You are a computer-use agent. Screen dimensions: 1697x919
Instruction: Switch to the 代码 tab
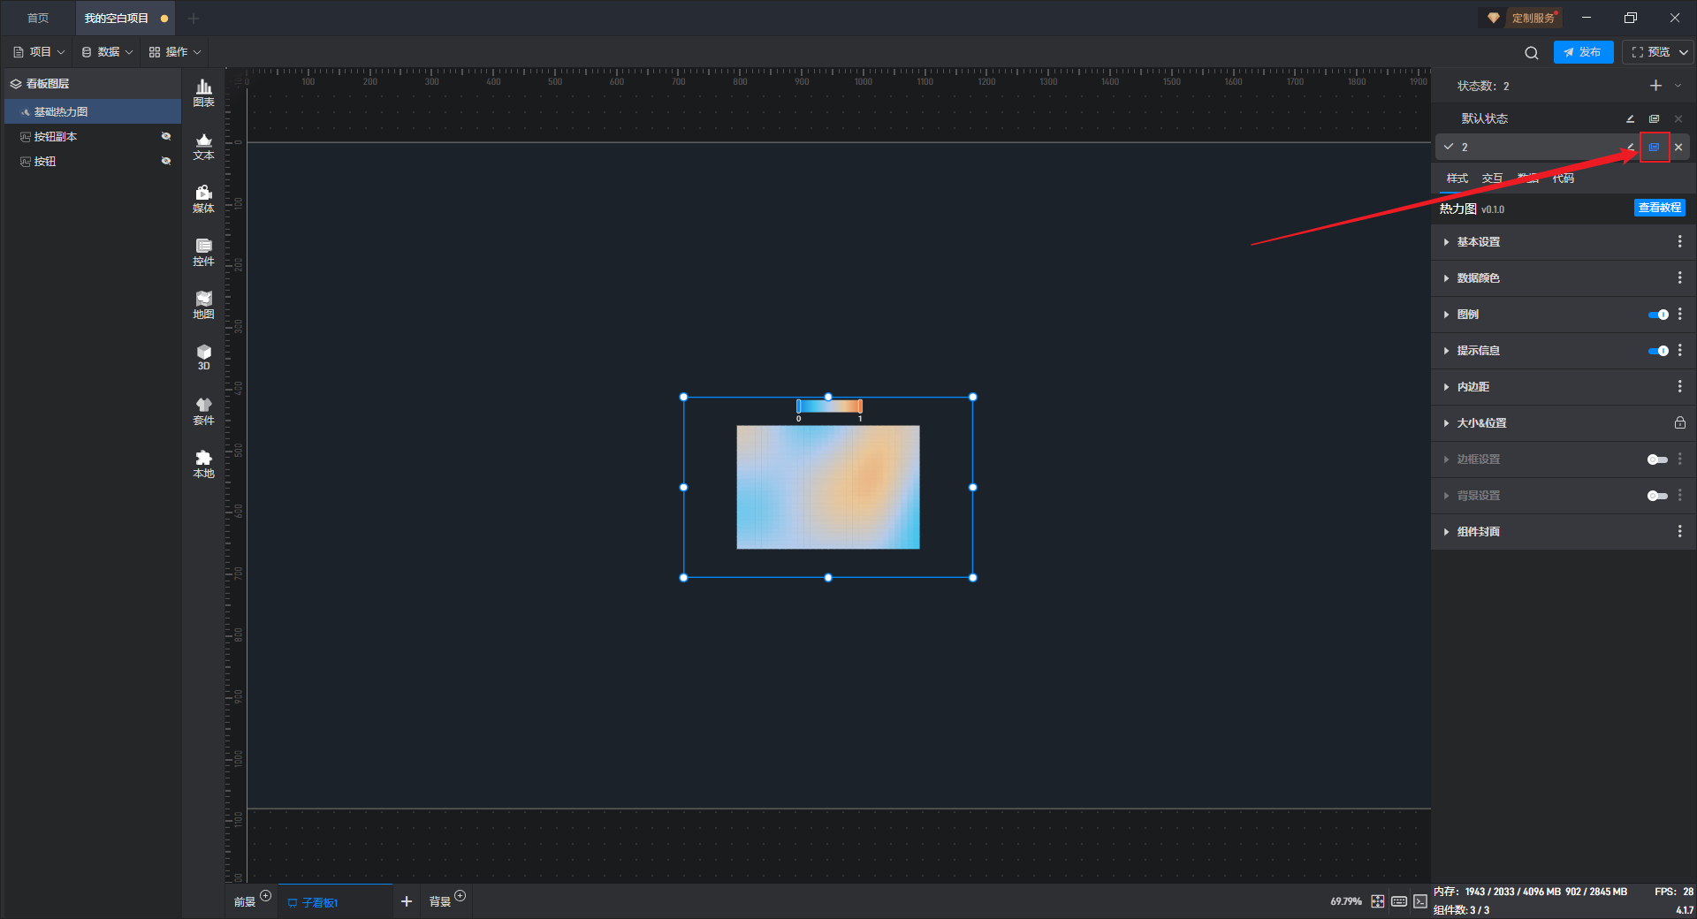pyautogui.click(x=1563, y=178)
